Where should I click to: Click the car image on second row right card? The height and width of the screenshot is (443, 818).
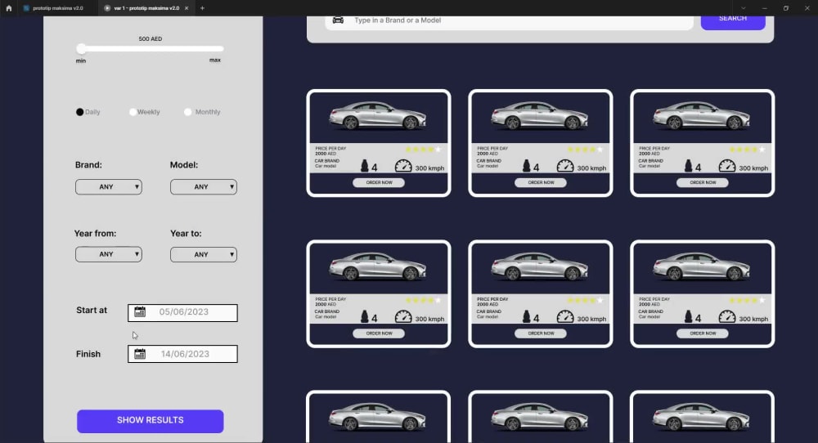point(702,266)
